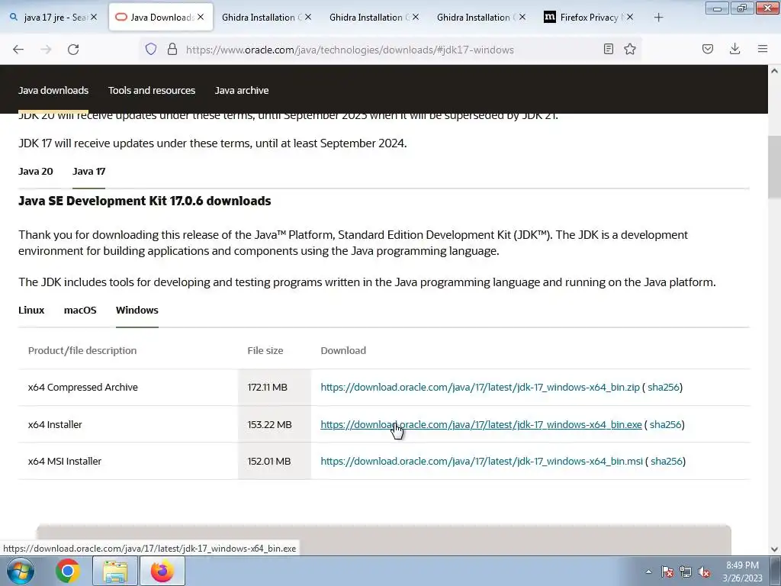Open sha256 for x64 Installer
Image resolution: width=781 pixels, height=586 pixels.
665,424
